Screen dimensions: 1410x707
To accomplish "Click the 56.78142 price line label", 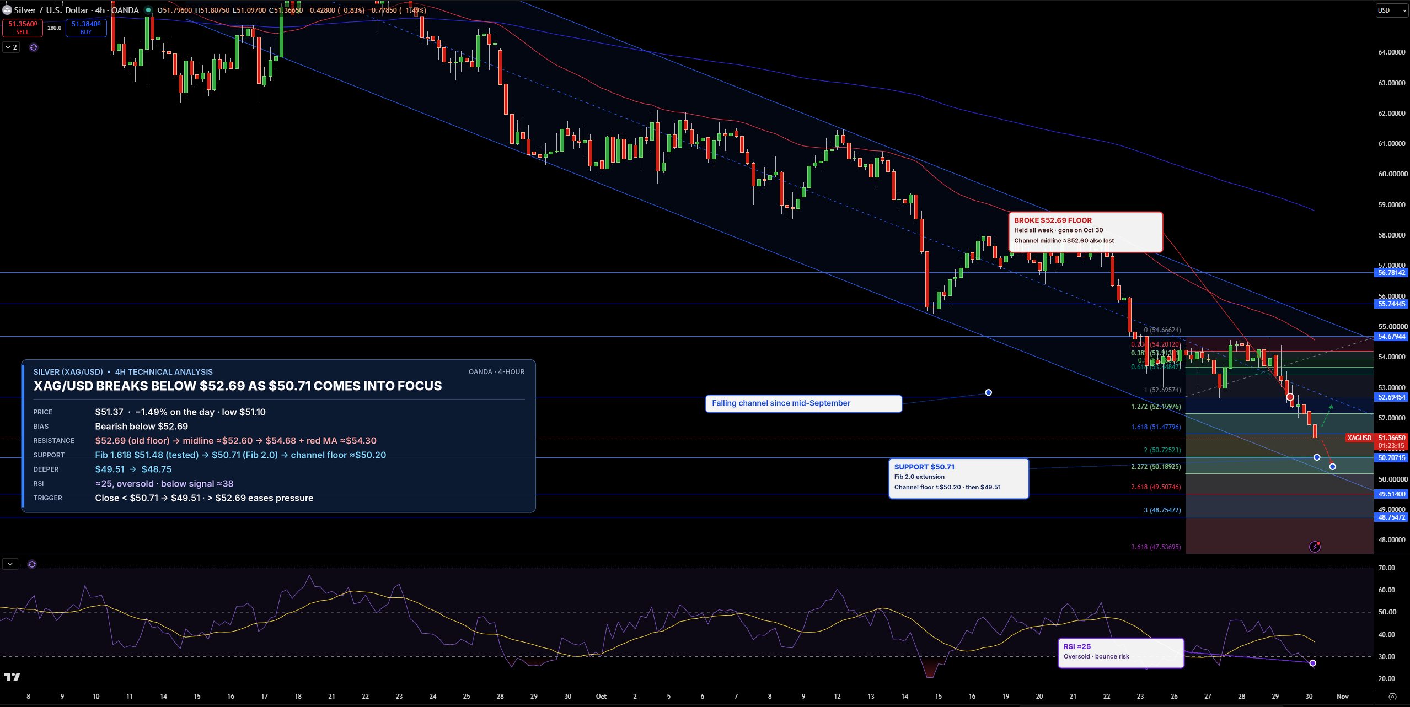I will coord(1391,273).
